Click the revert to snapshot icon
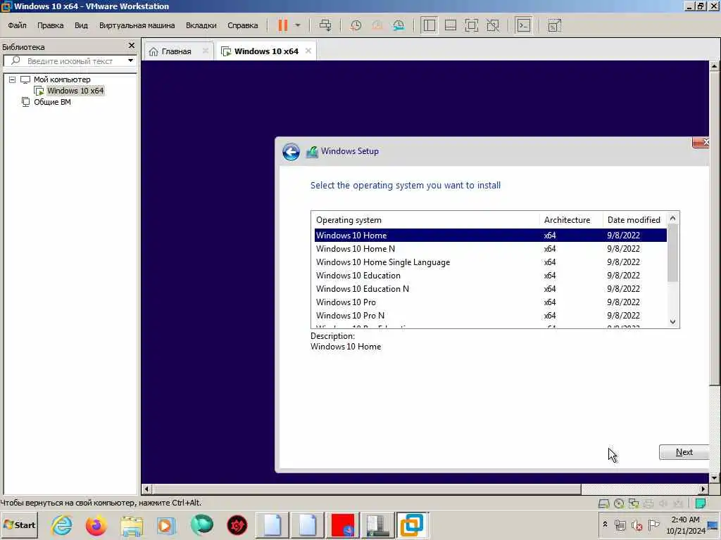The width and height of the screenshot is (721, 540). pos(377,25)
